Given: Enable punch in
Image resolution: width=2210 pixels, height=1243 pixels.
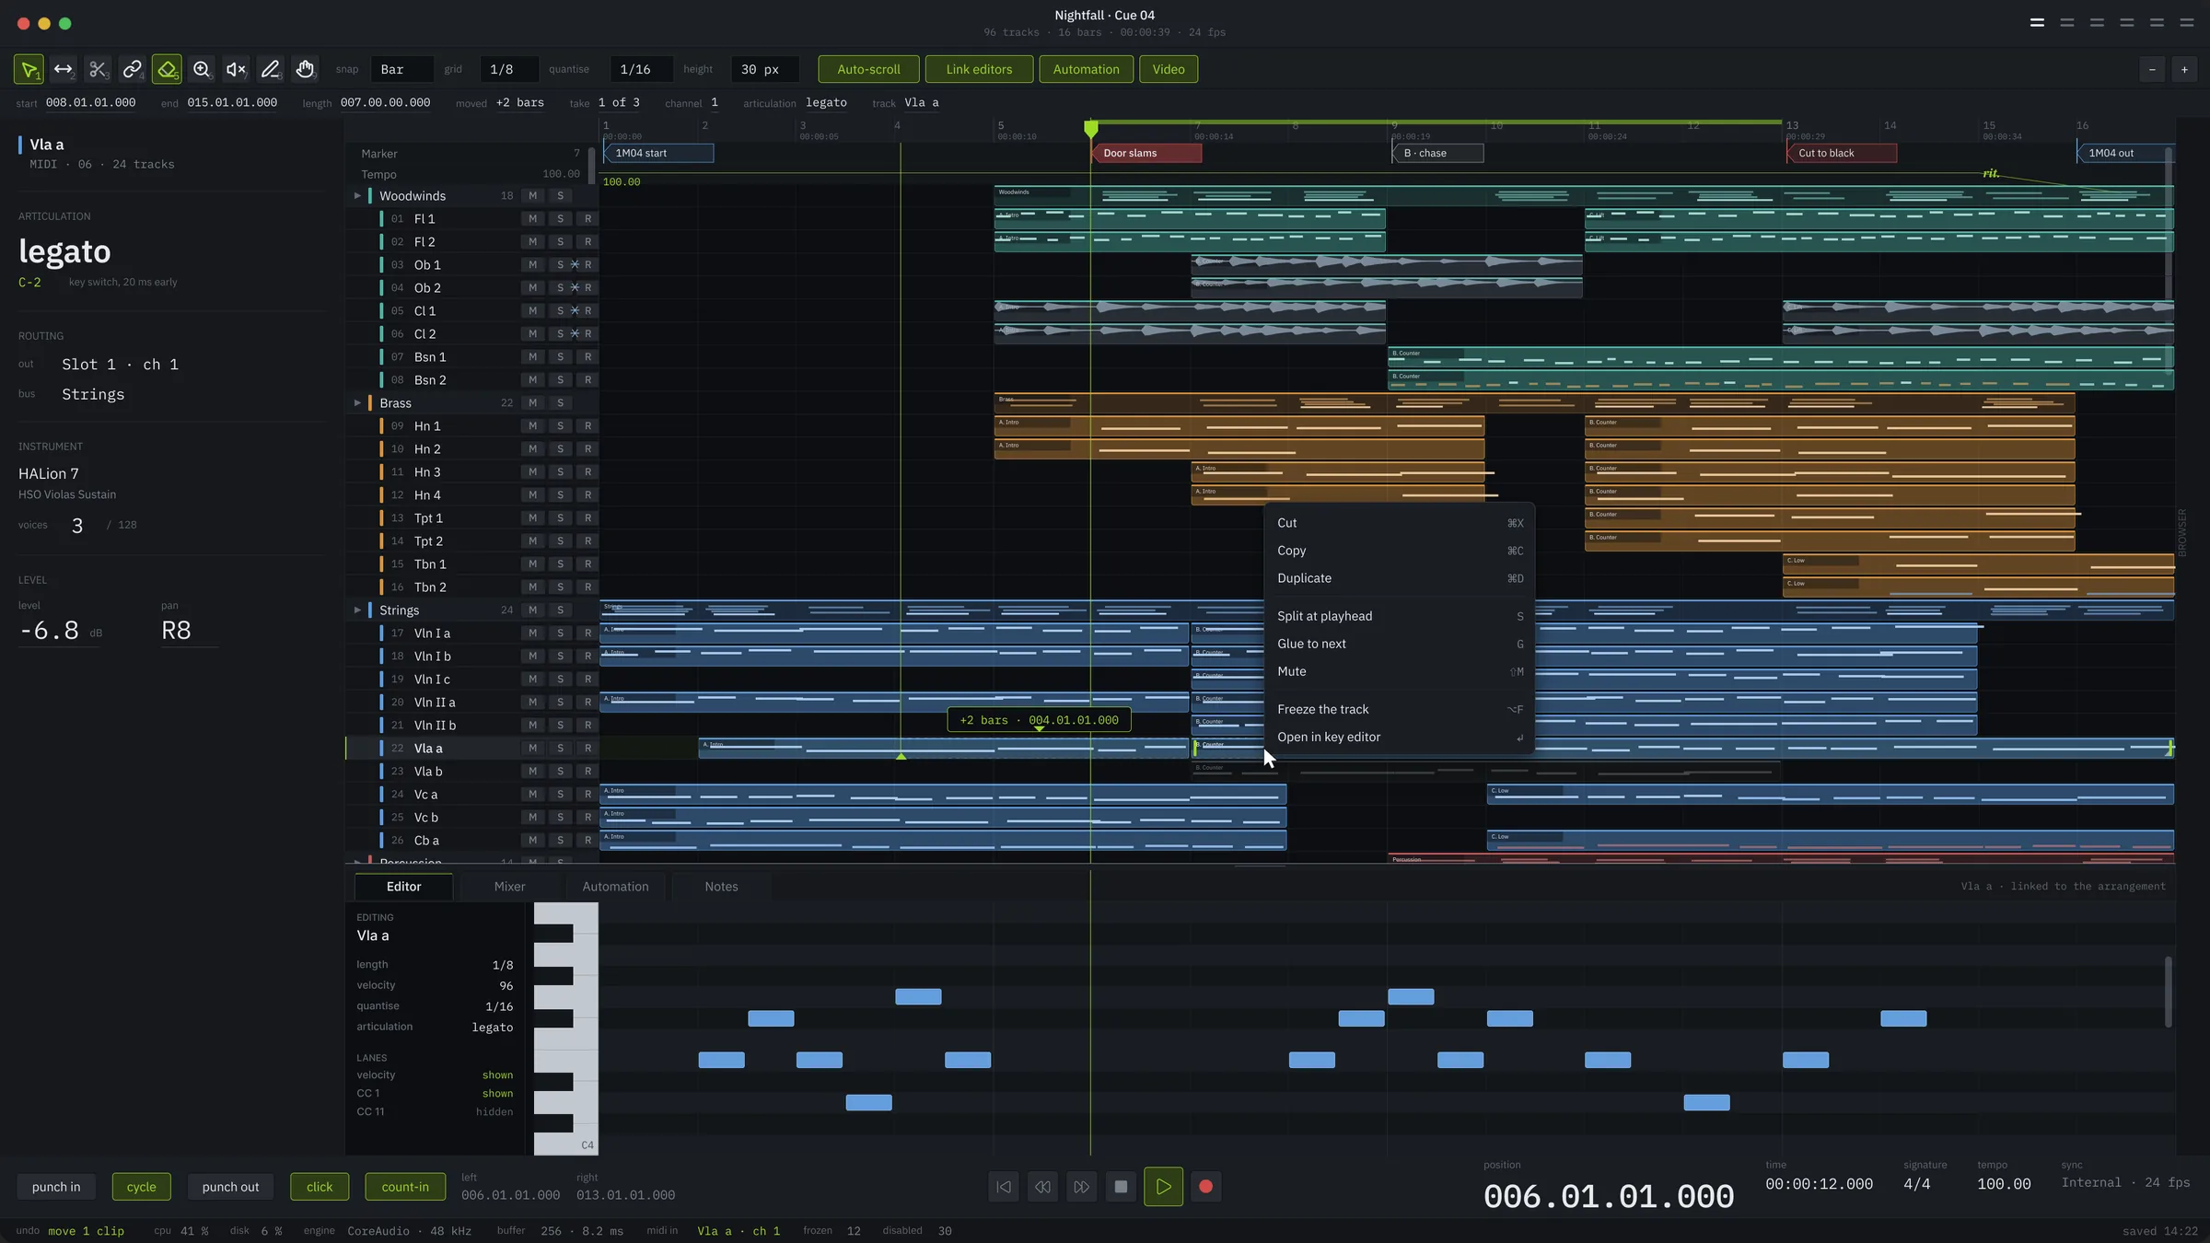Looking at the screenshot, I should (x=56, y=1187).
